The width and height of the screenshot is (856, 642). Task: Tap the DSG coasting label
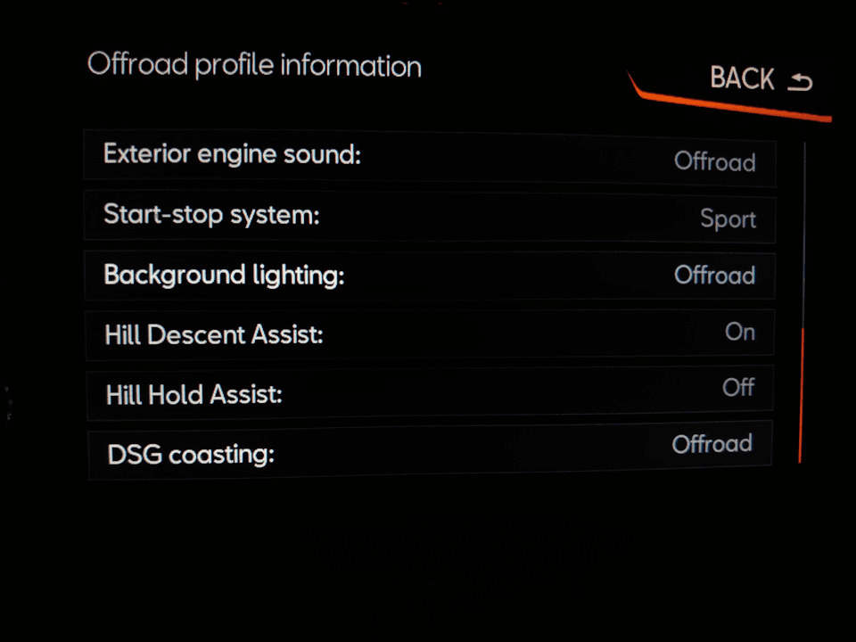point(191,455)
